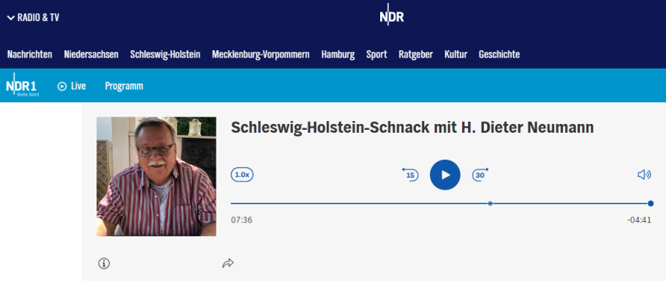Open the Kultur section

(455, 54)
